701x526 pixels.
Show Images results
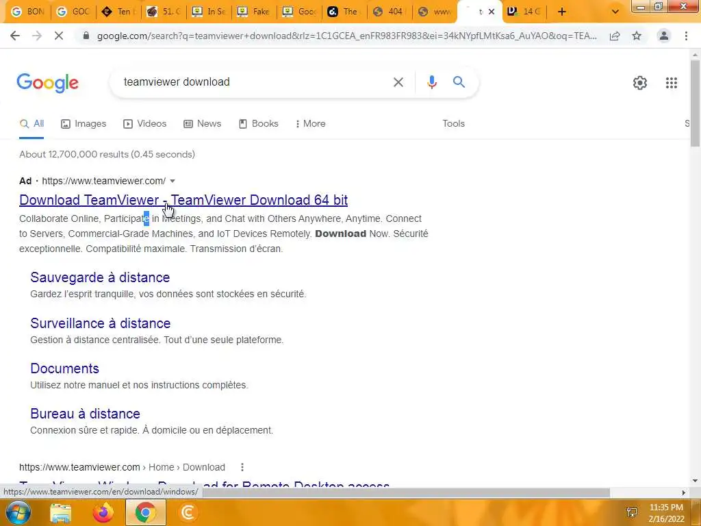point(84,124)
